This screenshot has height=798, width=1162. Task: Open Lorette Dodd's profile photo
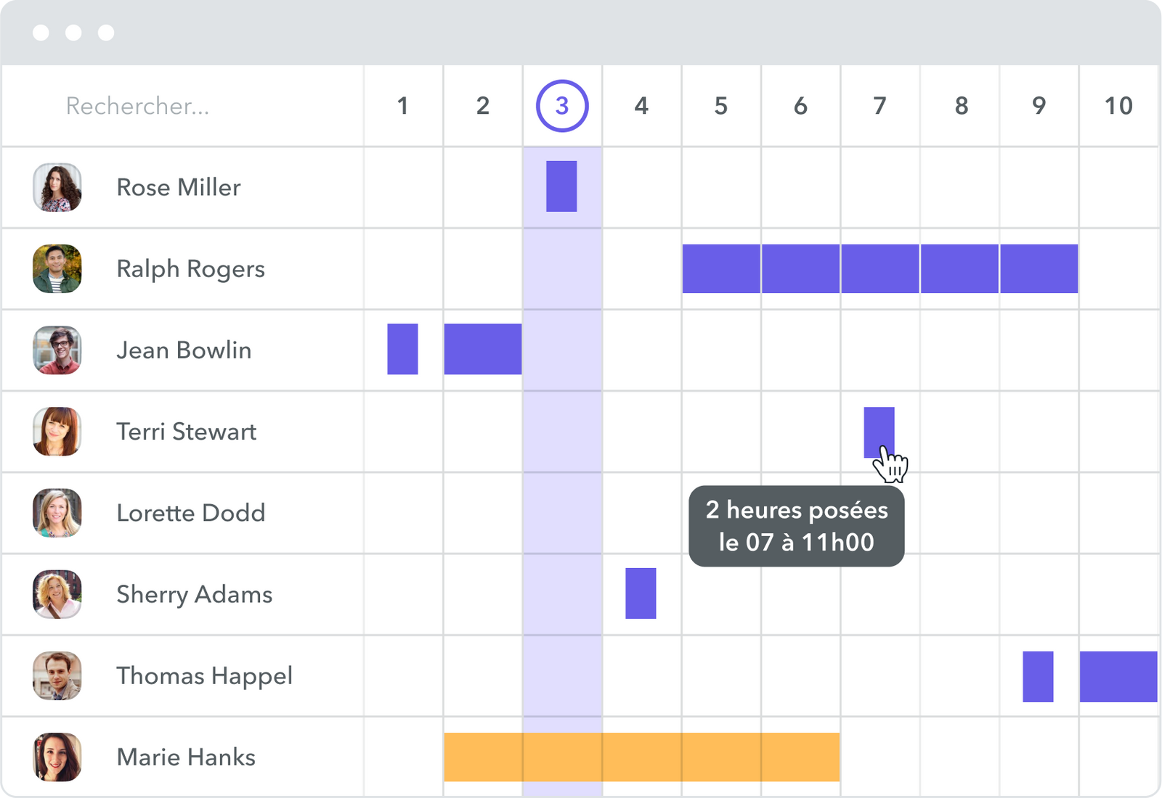[57, 512]
